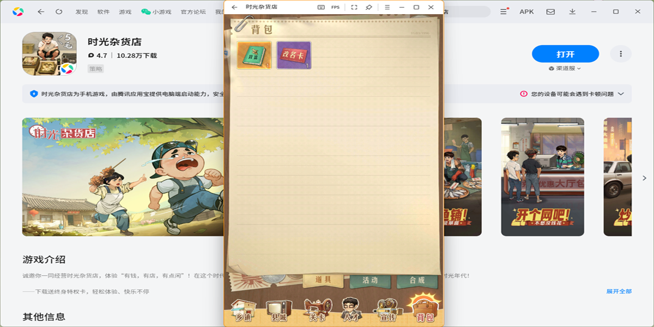Refresh the app store page

pos(59,11)
